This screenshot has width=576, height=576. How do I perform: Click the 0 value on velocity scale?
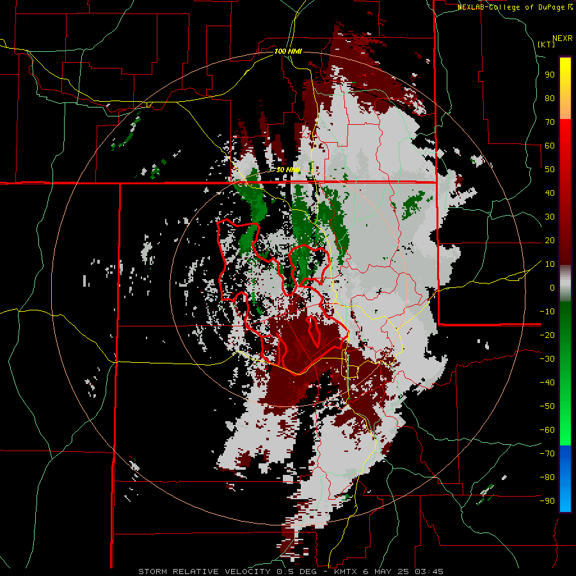[552, 288]
